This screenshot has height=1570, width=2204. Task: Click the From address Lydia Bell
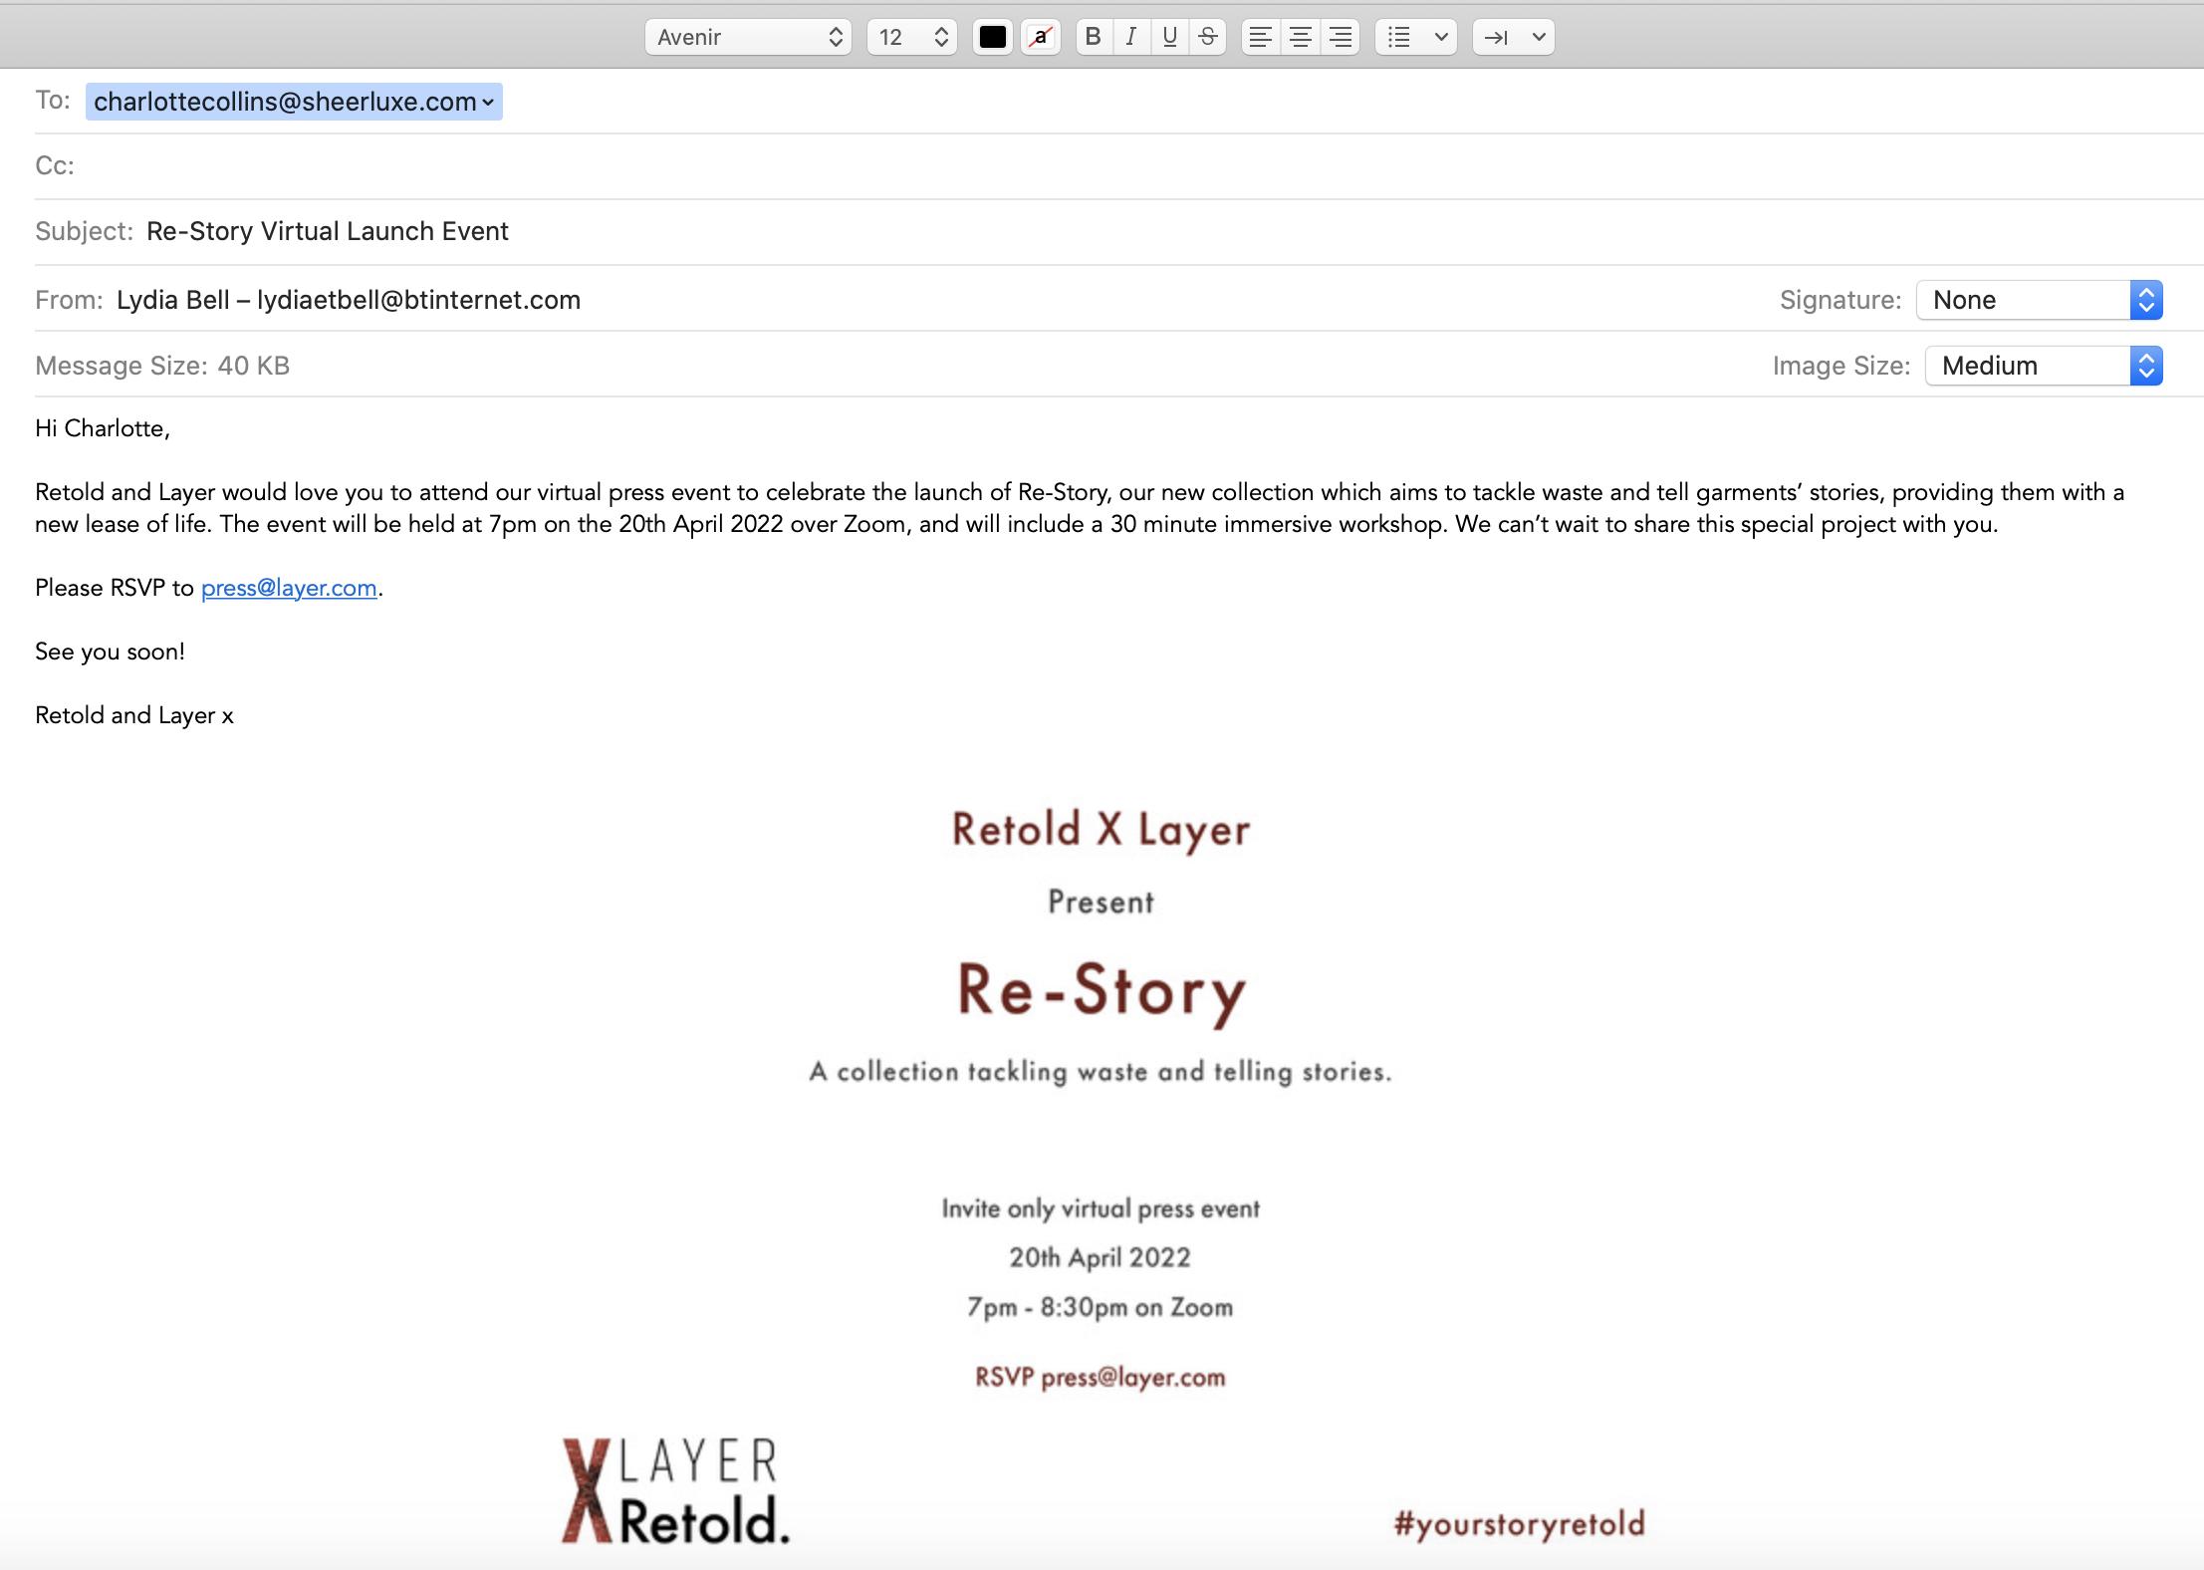(349, 300)
